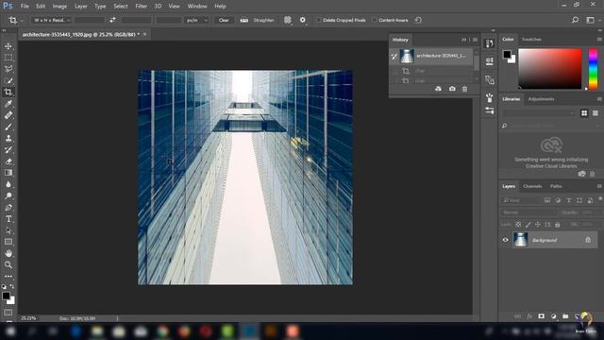Viewport: 604px width, 340px height.
Task: Open the Libraries library selector dropdown
Action: click(x=539, y=113)
